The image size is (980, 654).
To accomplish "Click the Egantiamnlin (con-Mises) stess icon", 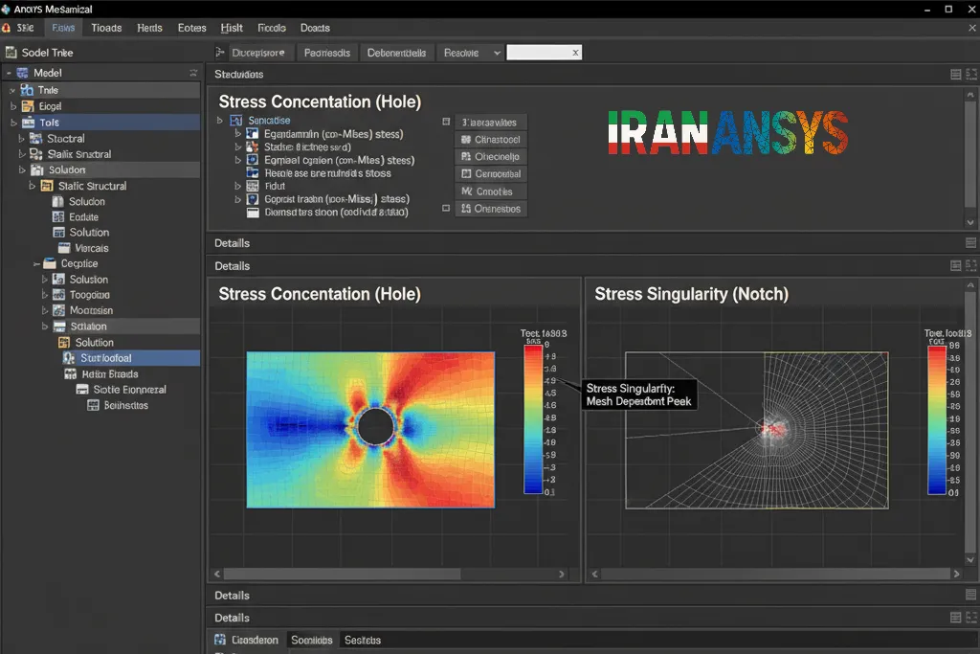I will (253, 134).
